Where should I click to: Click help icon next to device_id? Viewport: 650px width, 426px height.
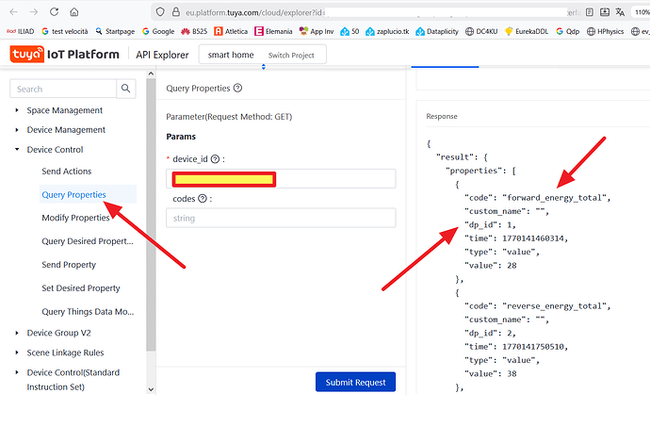point(215,159)
